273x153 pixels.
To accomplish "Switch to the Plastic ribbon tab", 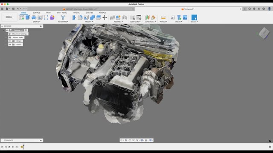I will 76,13.
